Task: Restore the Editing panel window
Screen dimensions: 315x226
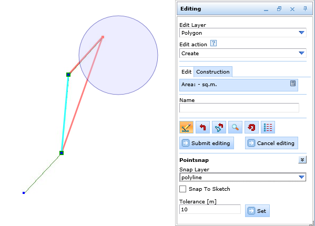Action: 279,9
